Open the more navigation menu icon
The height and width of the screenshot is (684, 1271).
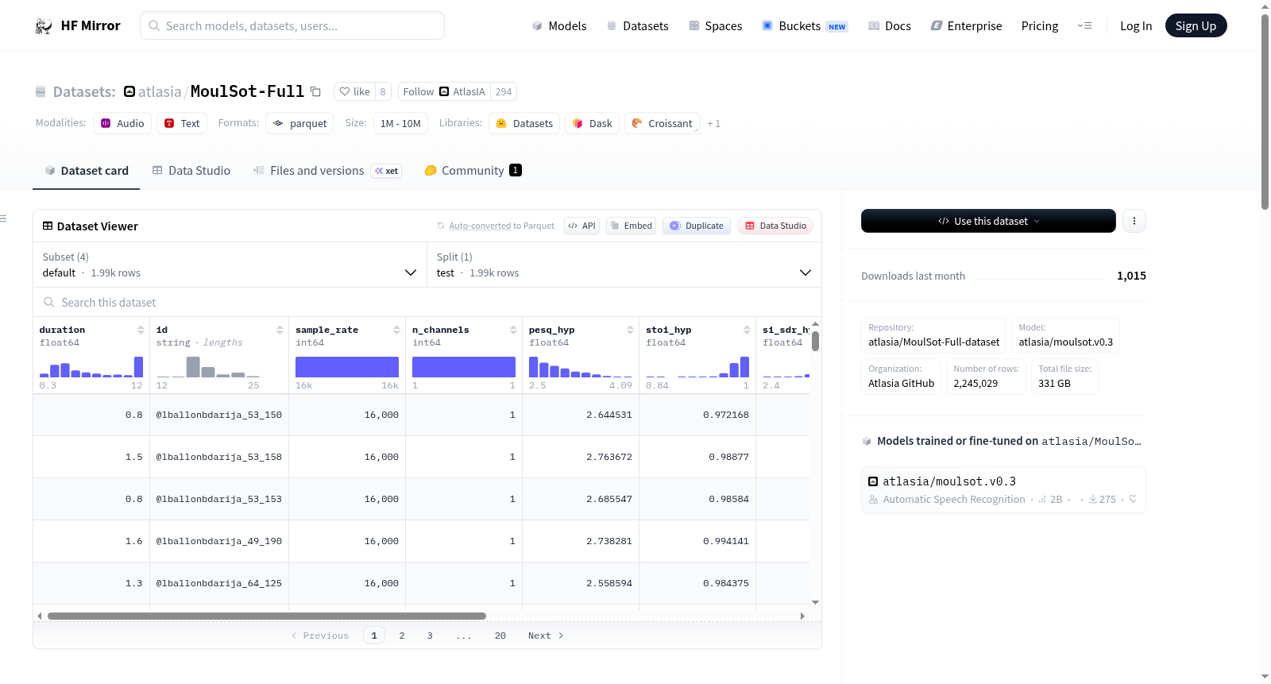click(1084, 26)
